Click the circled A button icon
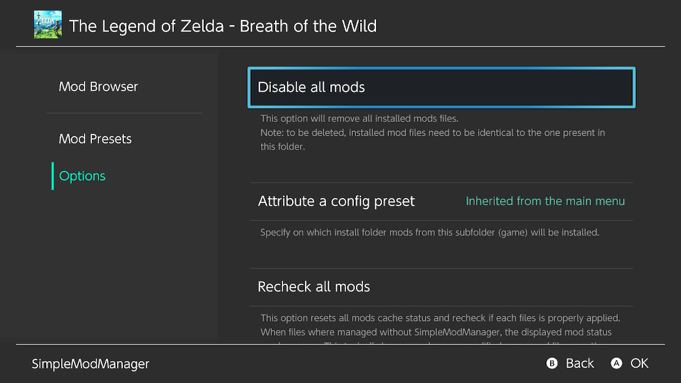This screenshot has width=681, height=383. pyautogui.click(x=617, y=363)
